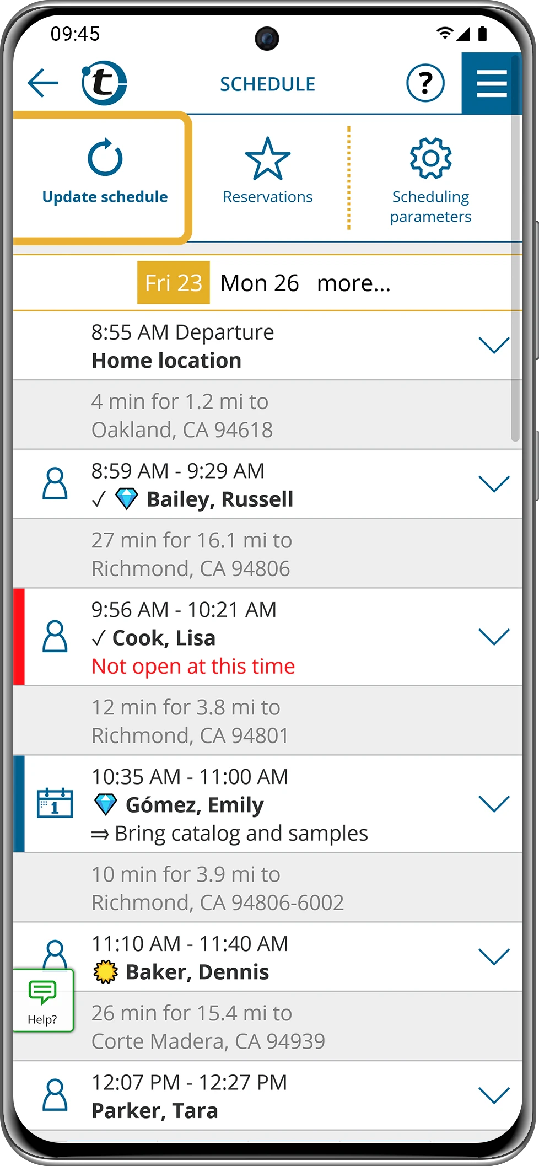The image size is (539, 1166).
Task: Tap the back arrow icon
Action: tap(42, 83)
